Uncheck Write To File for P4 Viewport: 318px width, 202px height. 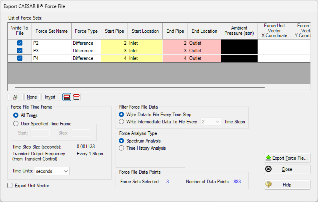pos(20,58)
